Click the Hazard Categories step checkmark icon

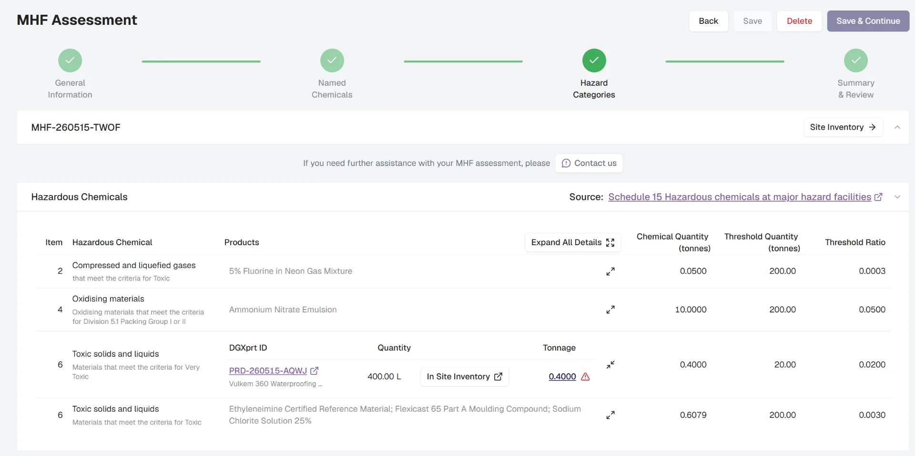click(594, 61)
